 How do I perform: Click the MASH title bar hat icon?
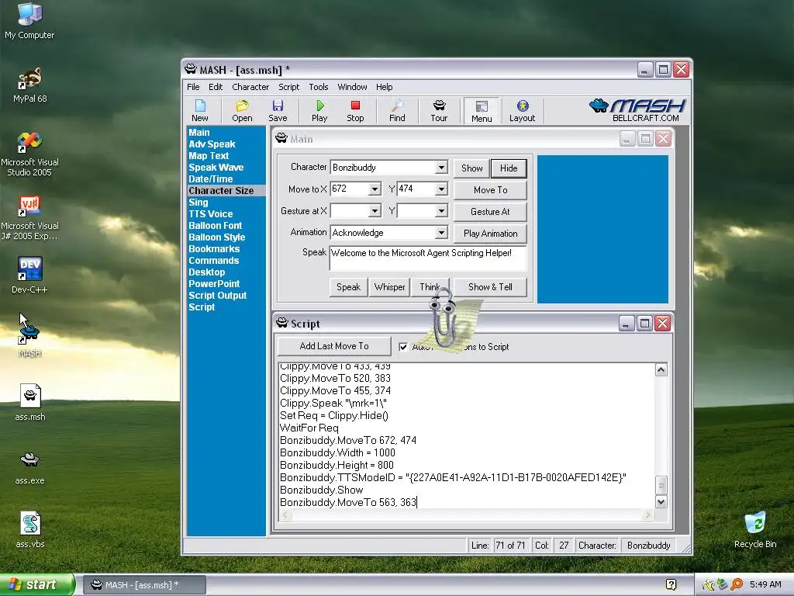(191, 69)
